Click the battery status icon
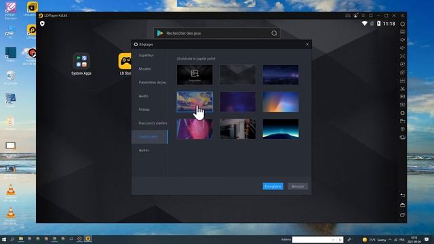The height and width of the screenshot is (244, 434). (x=378, y=24)
